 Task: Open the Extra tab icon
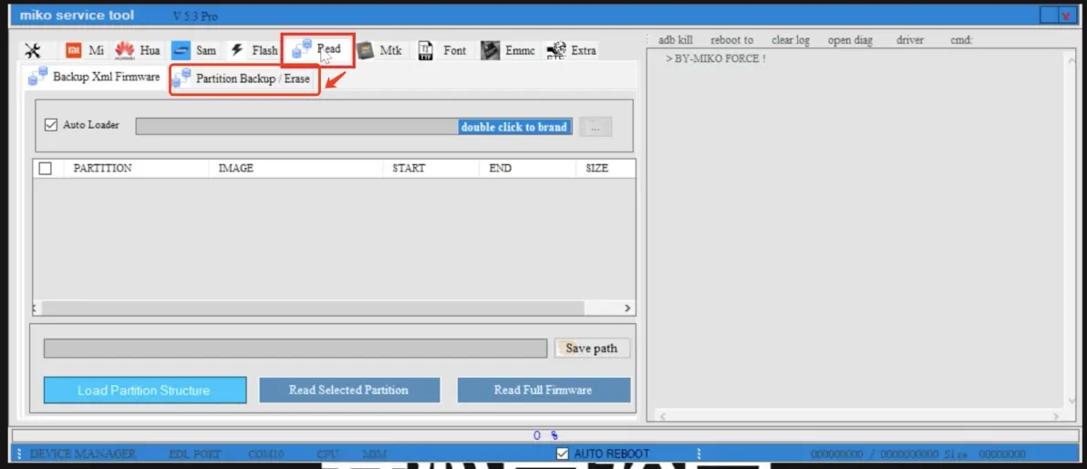554,51
